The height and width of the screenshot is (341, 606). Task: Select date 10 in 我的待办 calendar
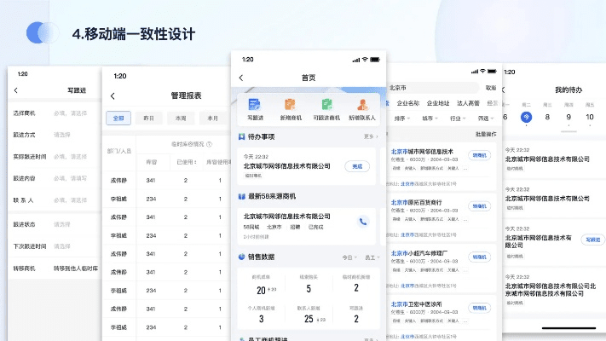click(x=590, y=117)
